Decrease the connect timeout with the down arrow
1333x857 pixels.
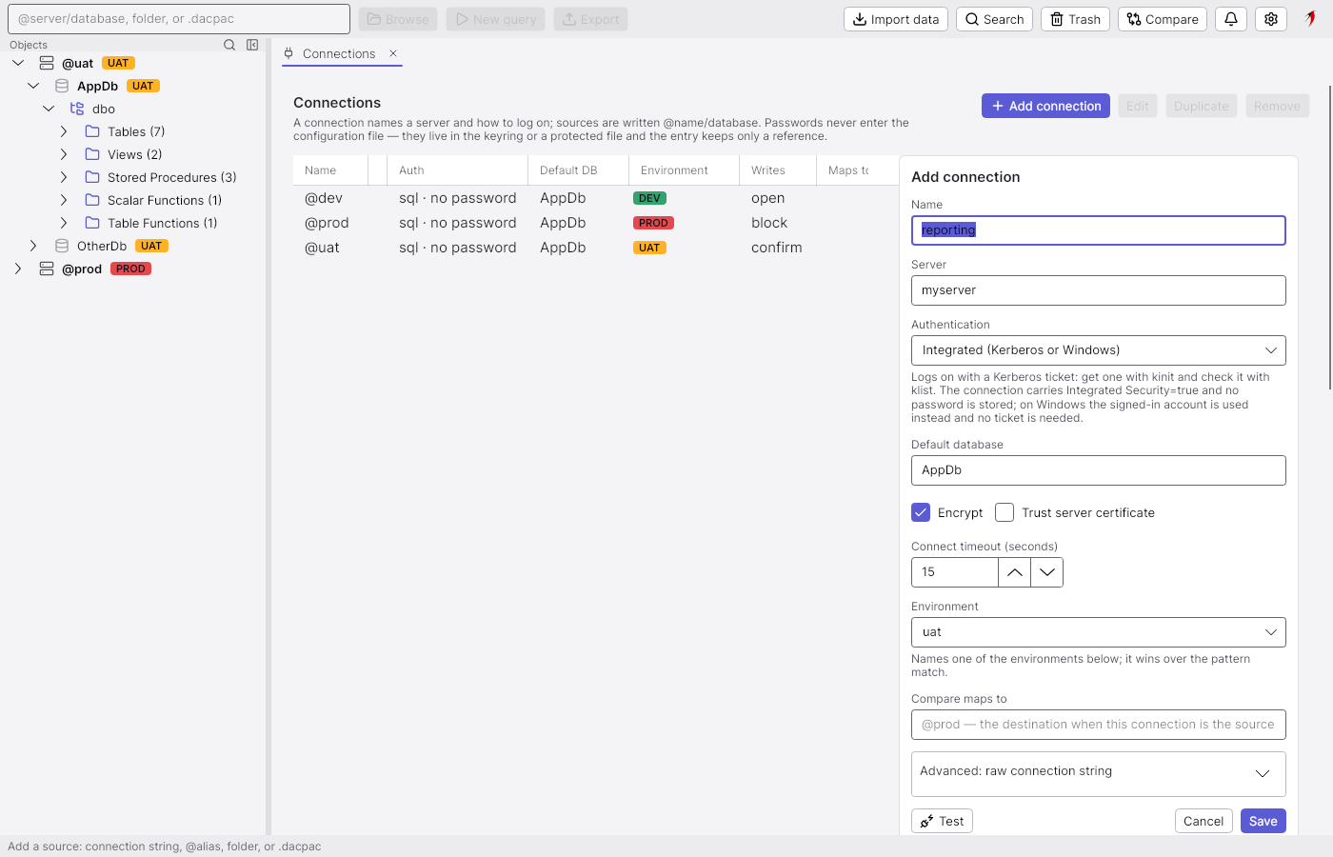click(1047, 572)
